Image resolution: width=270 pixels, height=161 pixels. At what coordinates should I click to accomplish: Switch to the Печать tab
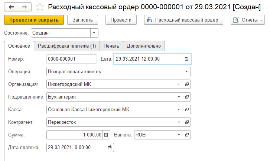111,46
